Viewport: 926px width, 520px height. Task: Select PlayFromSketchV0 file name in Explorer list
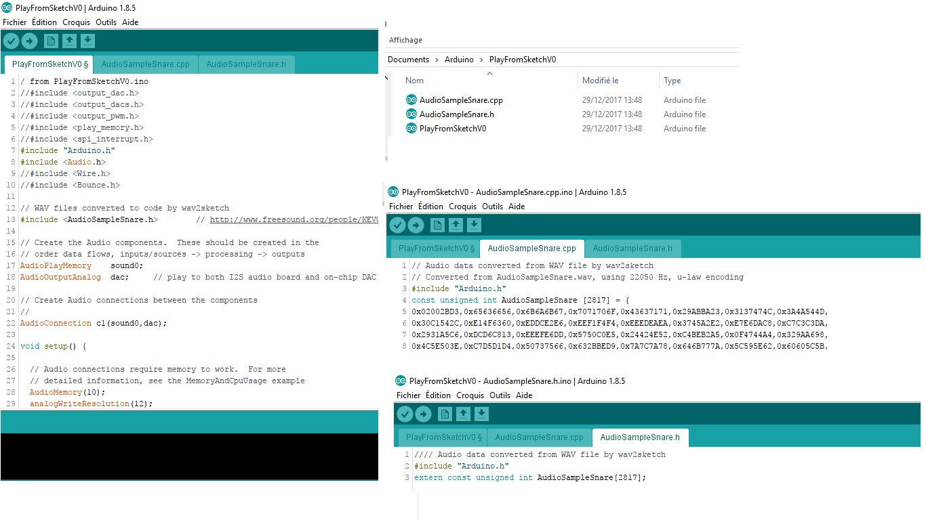click(x=454, y=129)
